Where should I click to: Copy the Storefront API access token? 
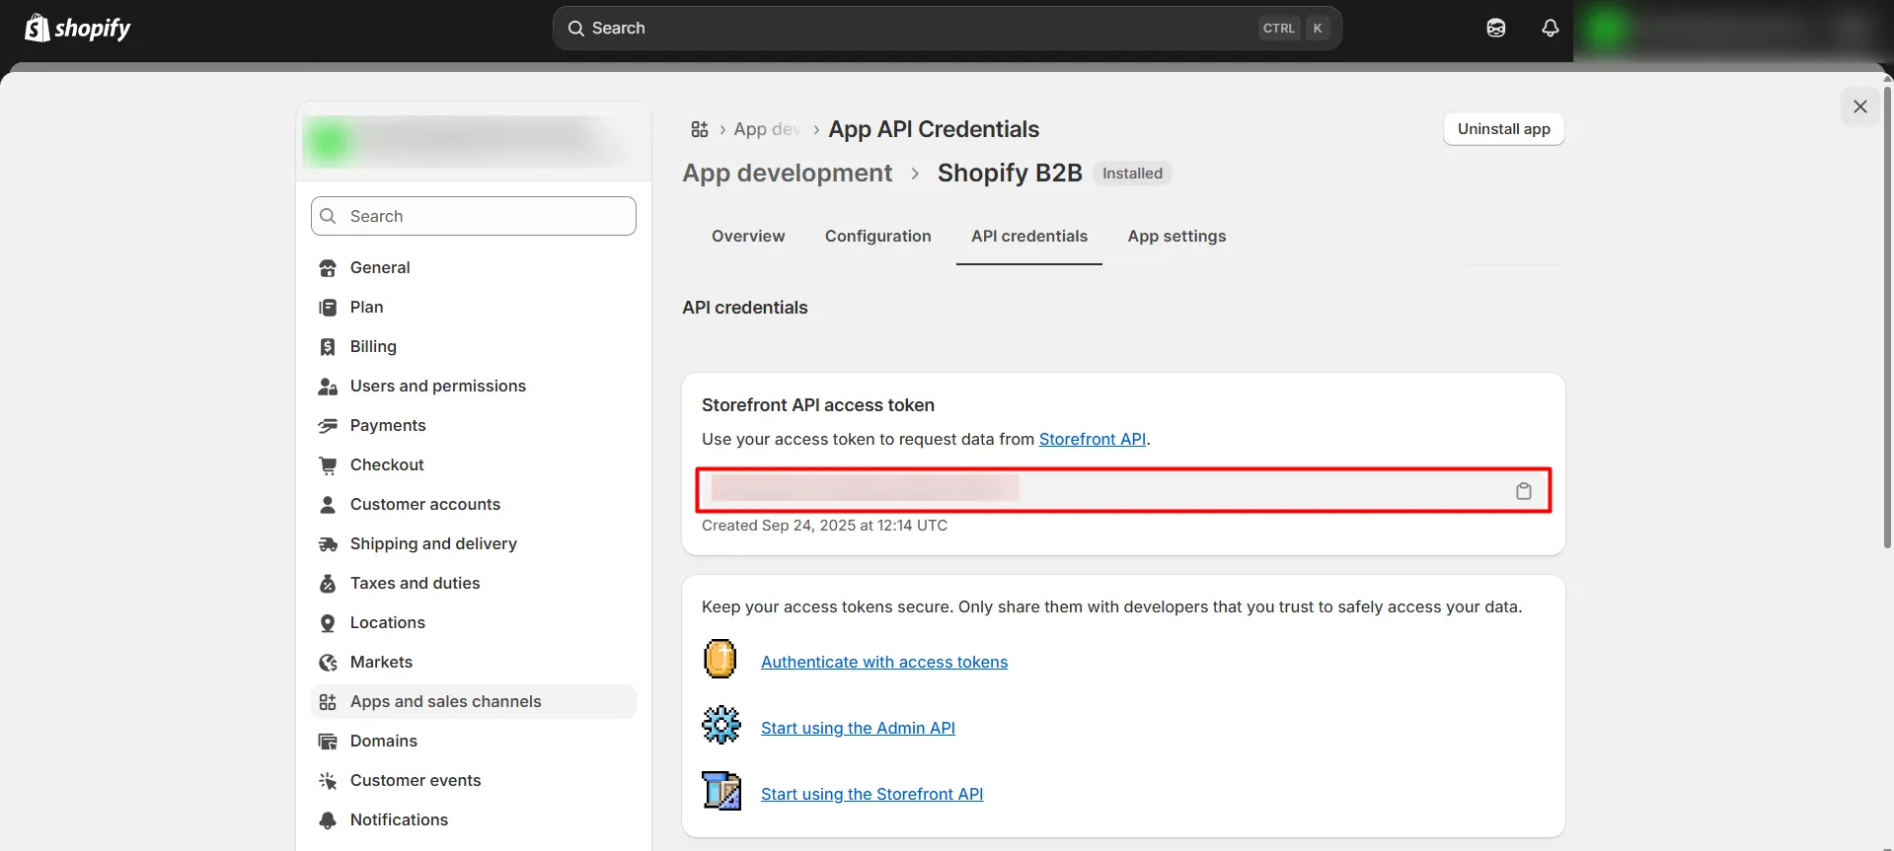click(x=1524, y=491)
